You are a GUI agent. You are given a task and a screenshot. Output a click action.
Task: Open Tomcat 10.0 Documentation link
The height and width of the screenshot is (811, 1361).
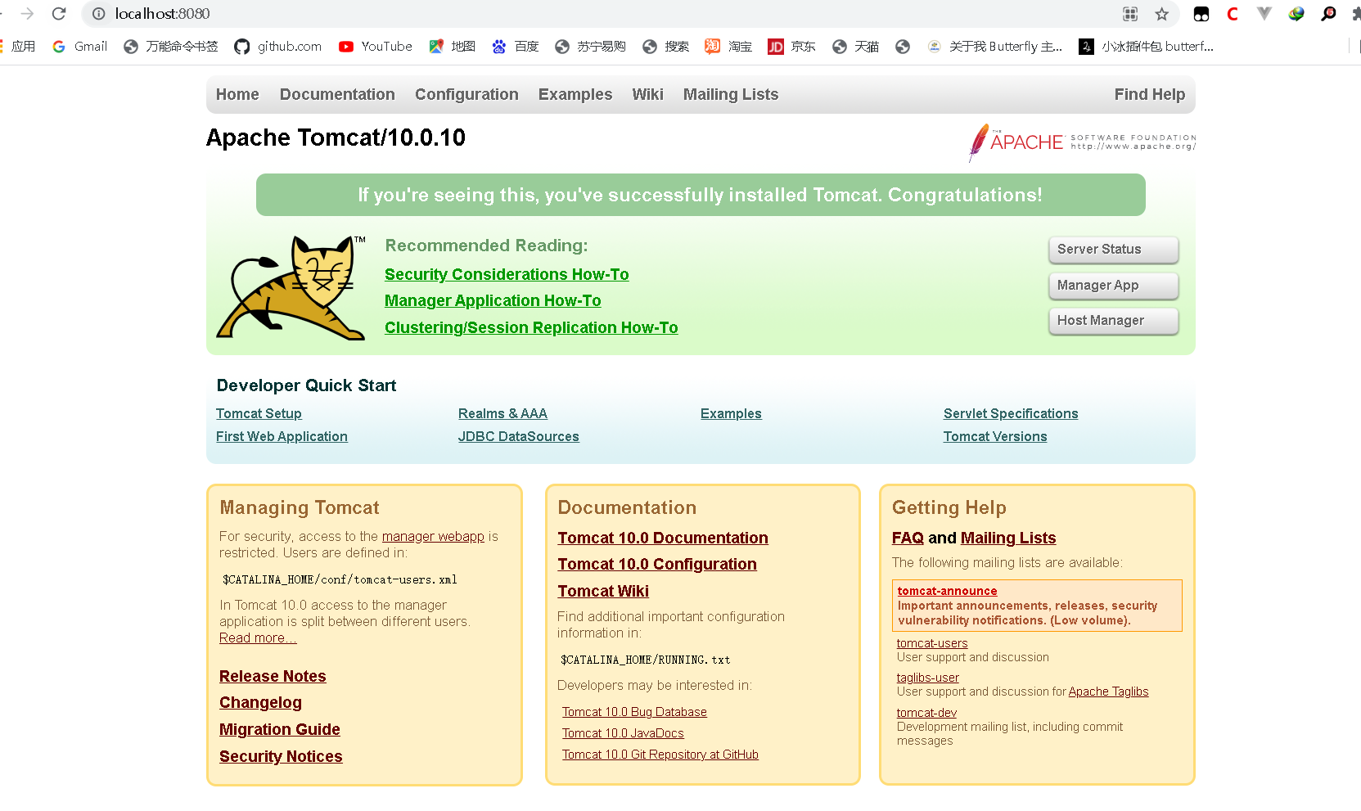pyautogui.click(x=663, y=538)
